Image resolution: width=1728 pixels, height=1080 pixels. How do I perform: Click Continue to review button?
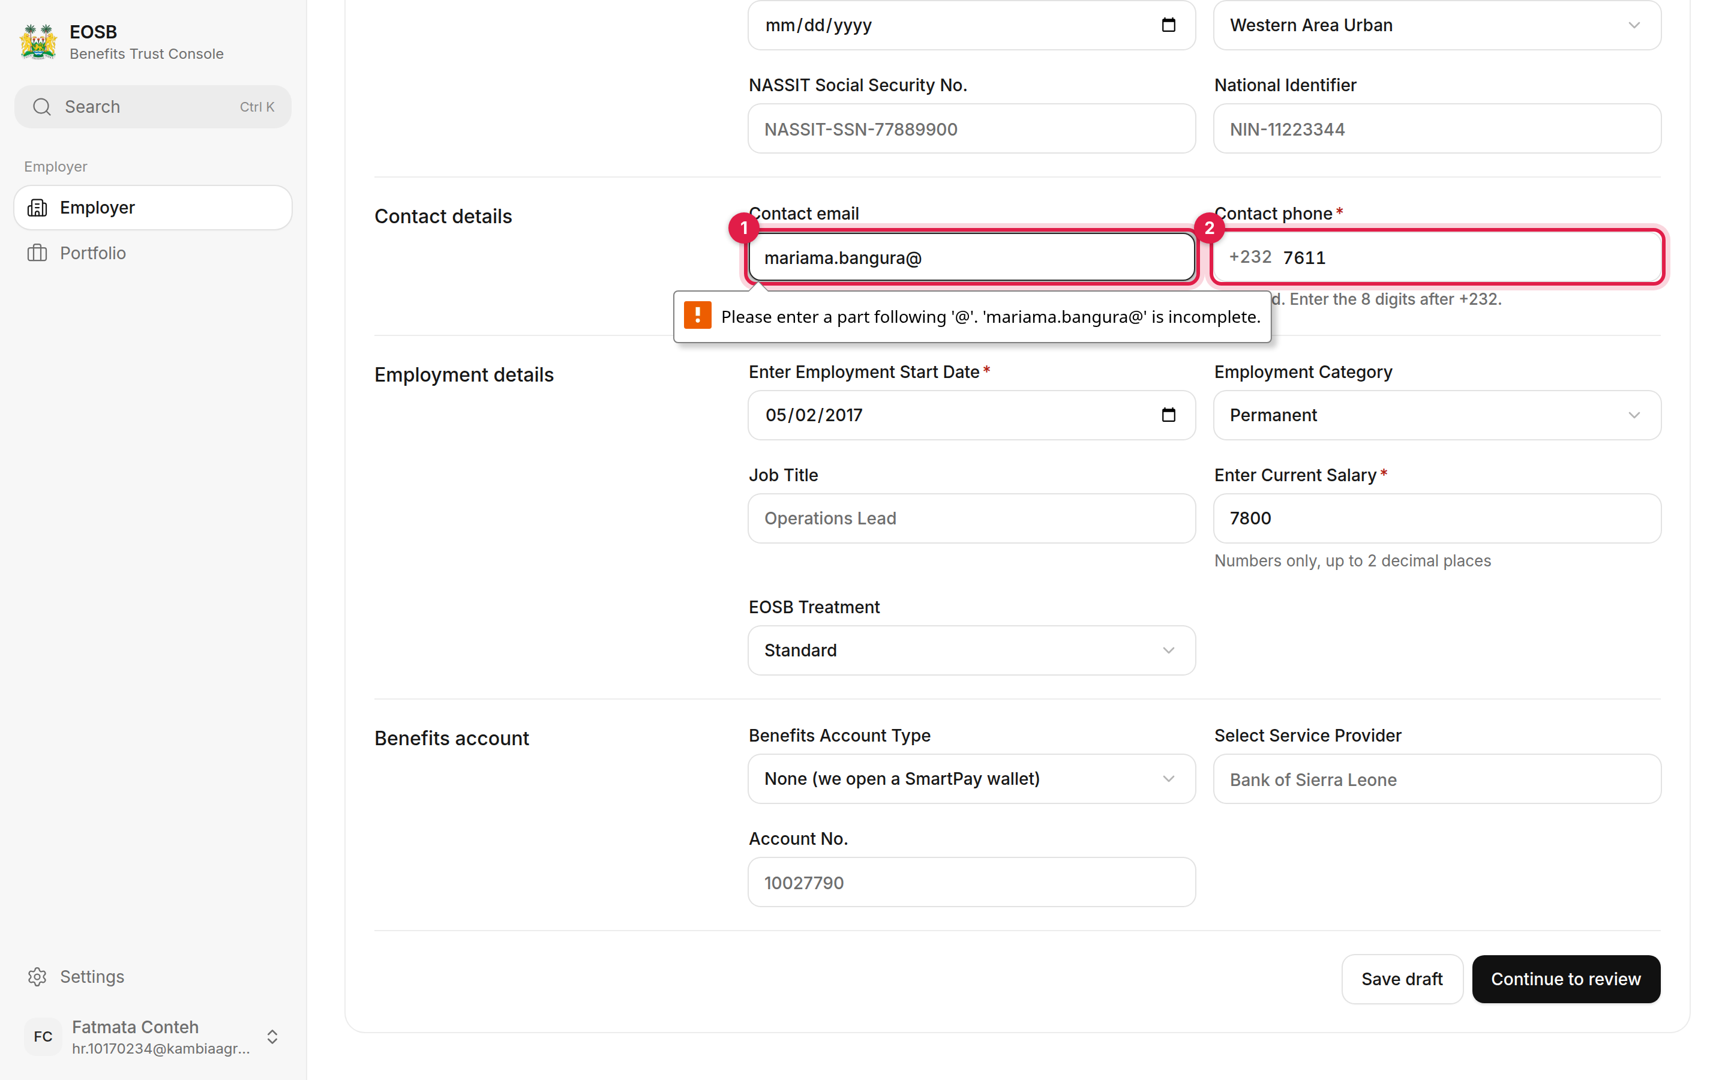point(1566,979)
